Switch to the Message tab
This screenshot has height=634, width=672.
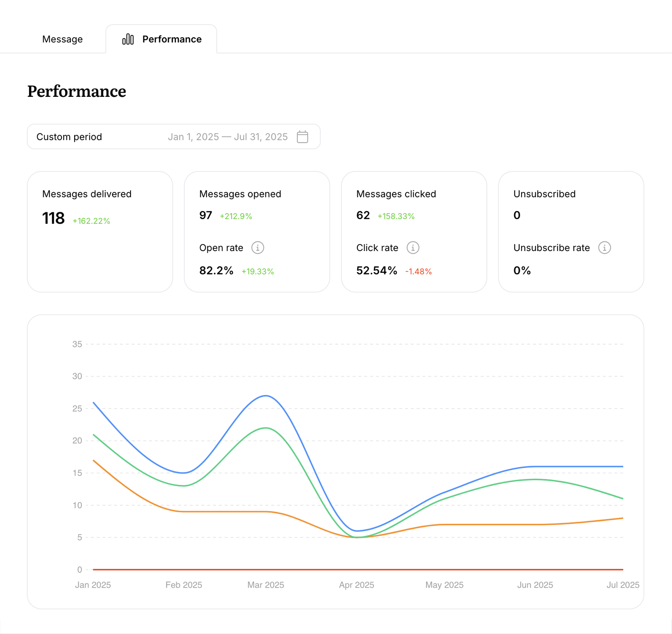point(62,39)
